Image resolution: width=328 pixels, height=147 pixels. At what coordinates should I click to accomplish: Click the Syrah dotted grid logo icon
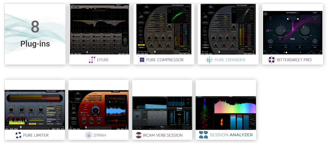click(89, 135)
